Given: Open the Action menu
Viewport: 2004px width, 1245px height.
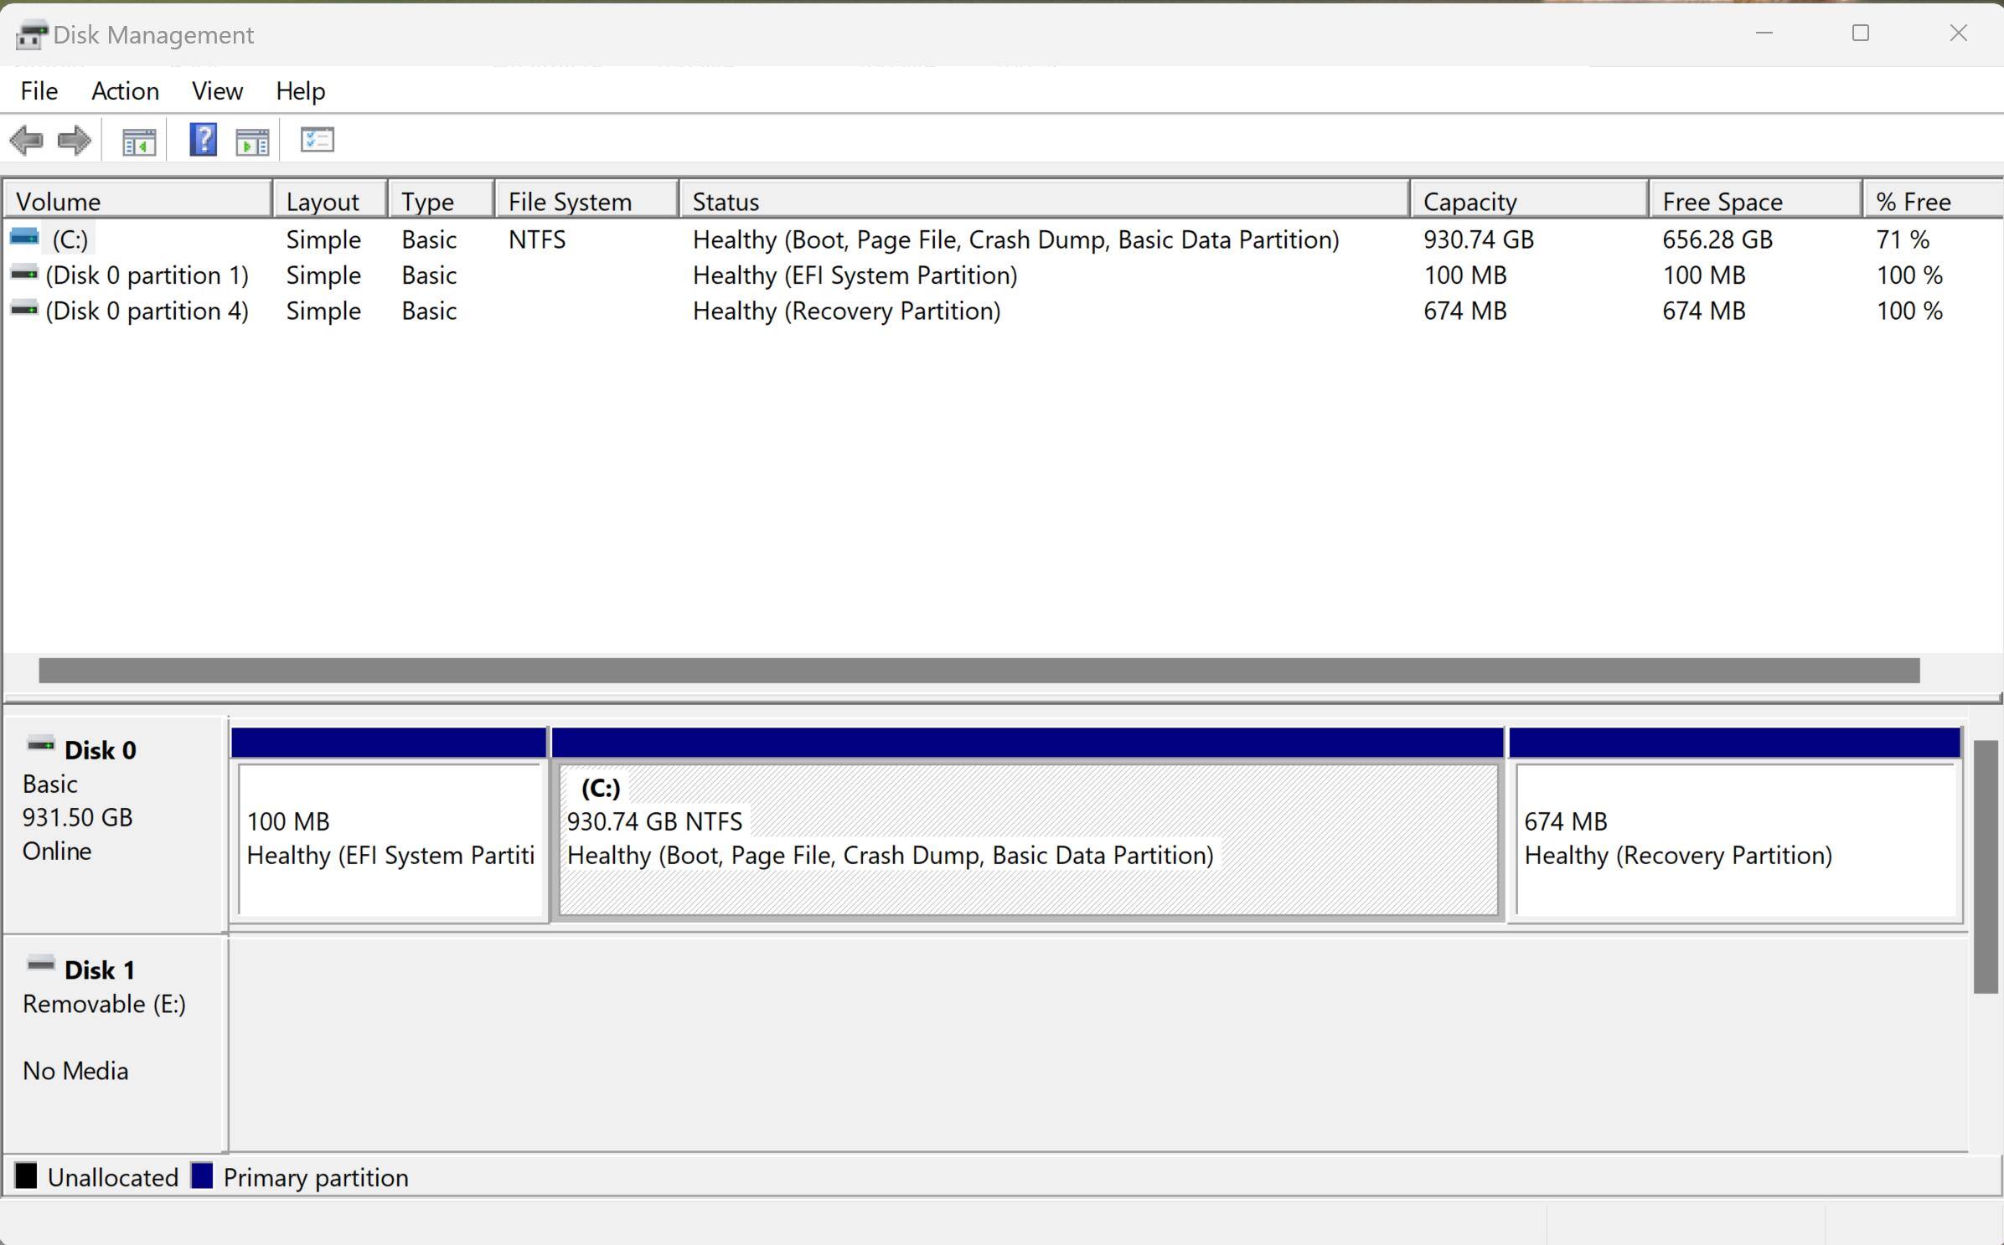Looking at the screenshot, I should click(125, 90).
